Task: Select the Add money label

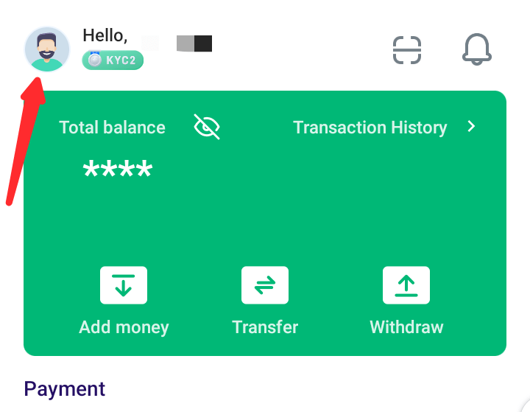Action: tap(124, 327)
